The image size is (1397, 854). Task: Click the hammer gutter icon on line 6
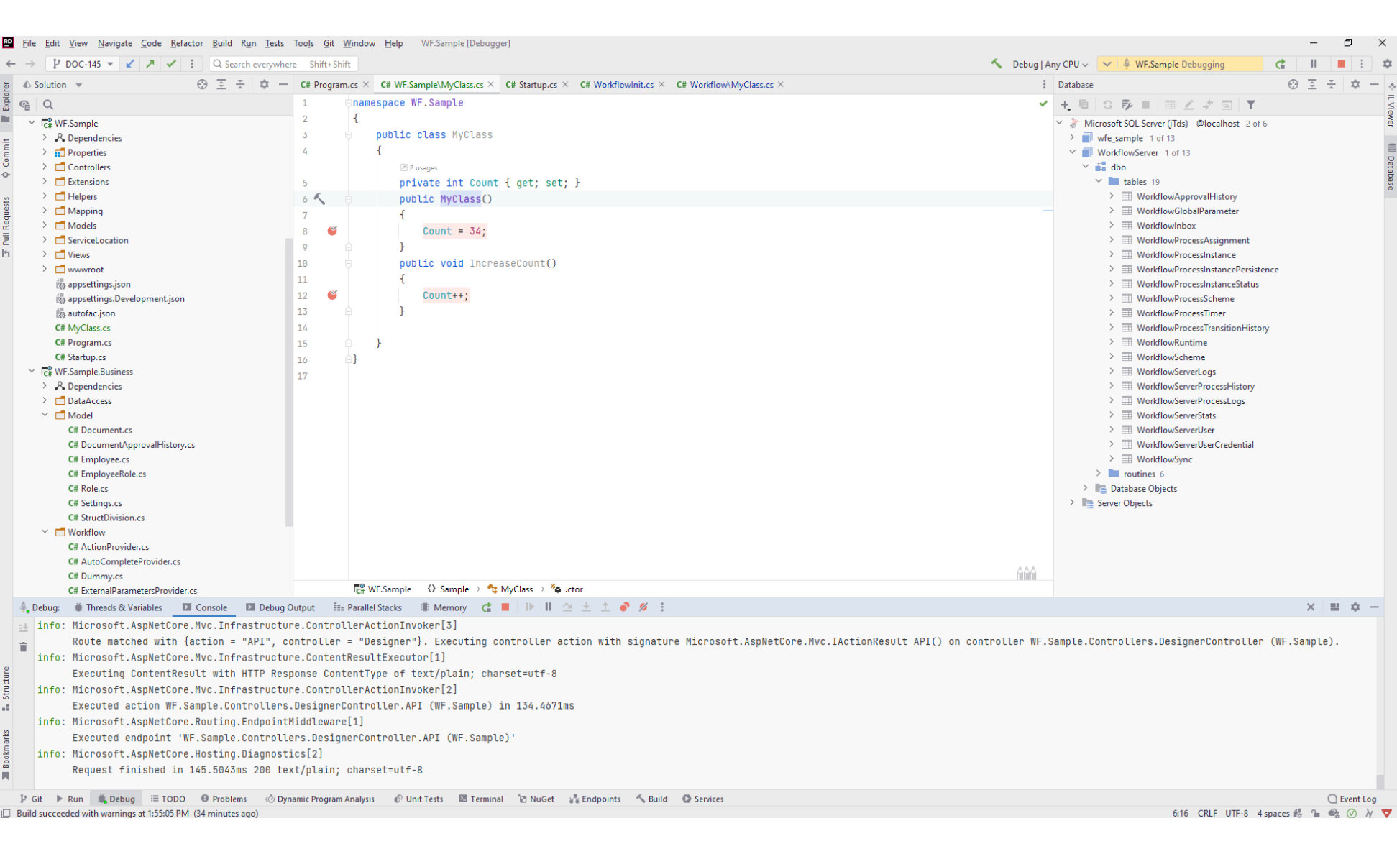click(319, 199)
